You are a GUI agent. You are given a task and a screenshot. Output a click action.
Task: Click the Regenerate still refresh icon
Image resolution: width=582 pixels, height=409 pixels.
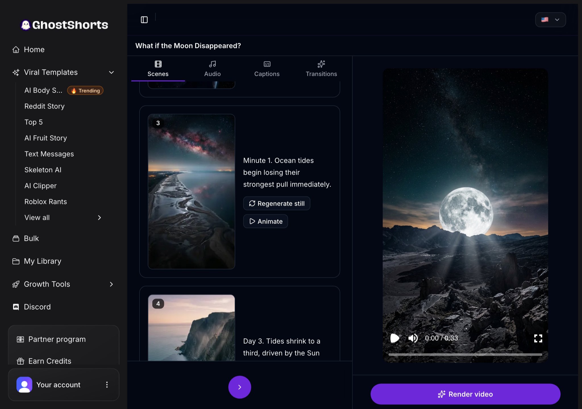point(252,204)
